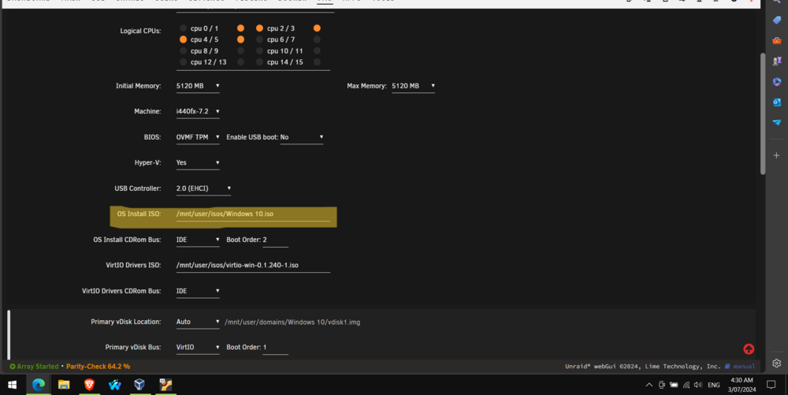The image size is (788, 395).
Task: Disable logical cpu 4 in cpu 4 / 5 pair
Action: coord(183,39)
